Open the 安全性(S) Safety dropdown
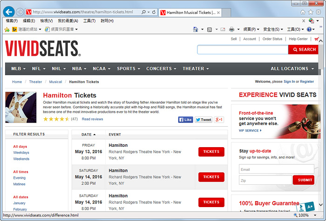The image size is (326, 221). tap(273, 29)
